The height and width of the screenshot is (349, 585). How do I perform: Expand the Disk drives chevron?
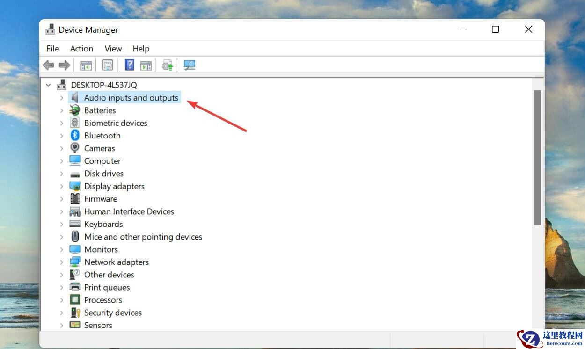click(61, 174)
